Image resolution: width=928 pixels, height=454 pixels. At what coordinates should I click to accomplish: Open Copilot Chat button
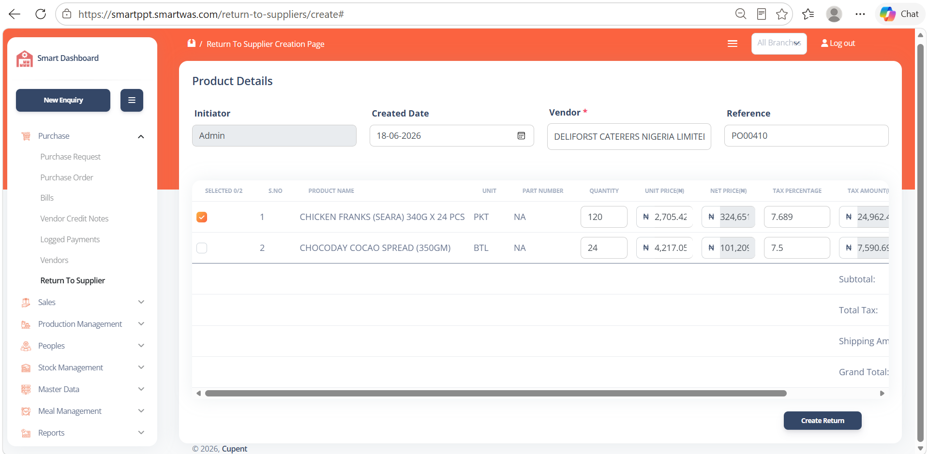[x=899, y=14]
